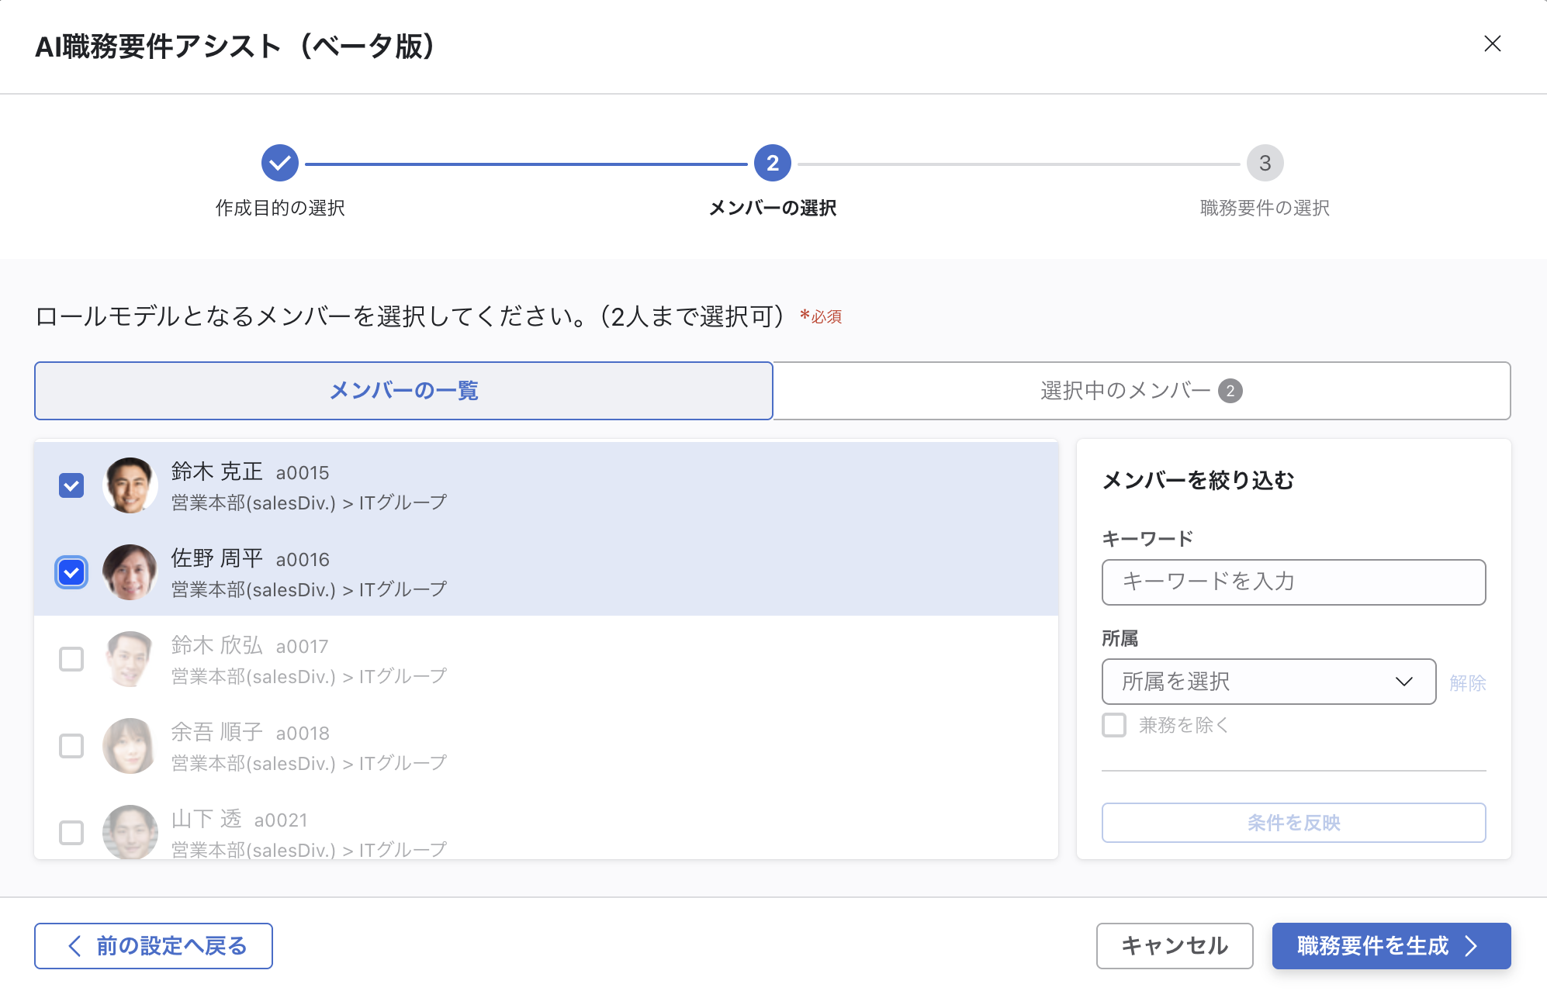This screenshot has width=1547, height=991.
Task: Click the 解除 link beside 所属
Action: 1467,683
